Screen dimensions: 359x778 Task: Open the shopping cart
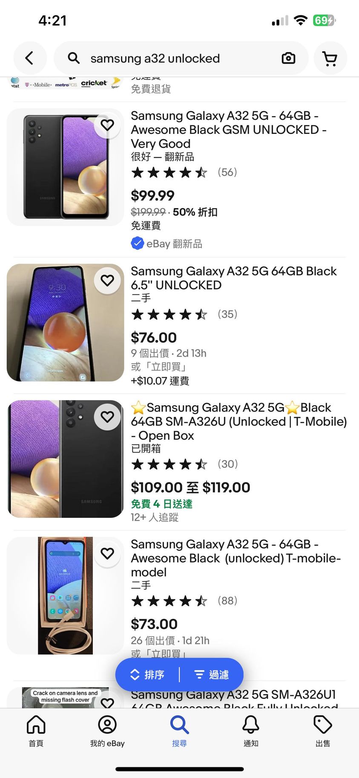click(330, 58)
